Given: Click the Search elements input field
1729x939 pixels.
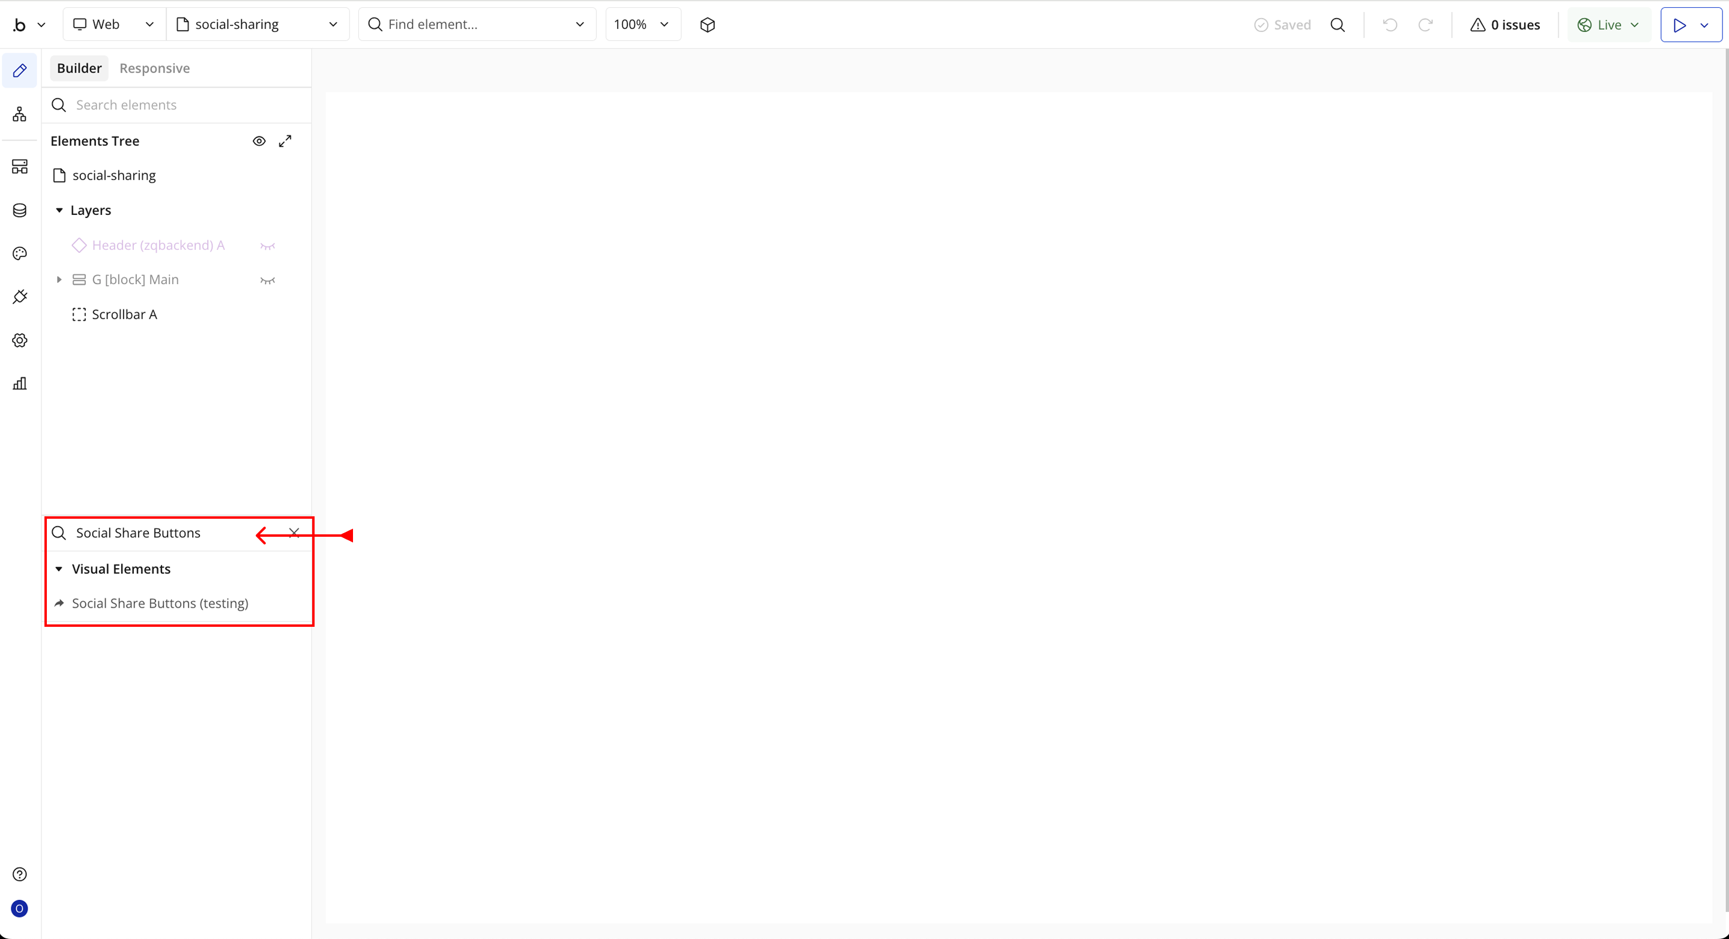Looking at the screenshot, I should click(x=181, y=106).
